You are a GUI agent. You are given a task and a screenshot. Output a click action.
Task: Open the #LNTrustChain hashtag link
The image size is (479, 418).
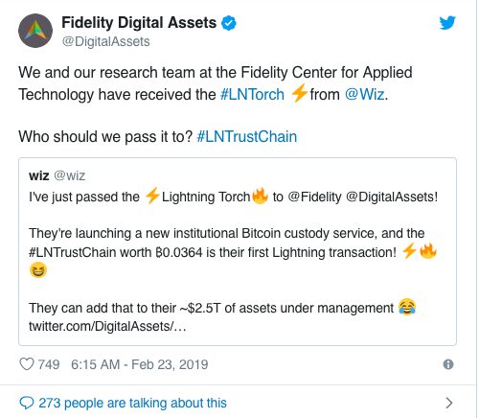[x=247, y=136]
